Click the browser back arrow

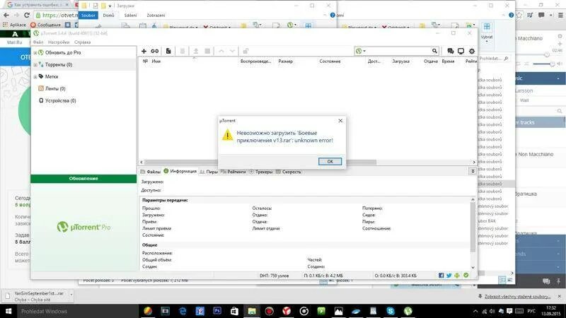[6, 15]
